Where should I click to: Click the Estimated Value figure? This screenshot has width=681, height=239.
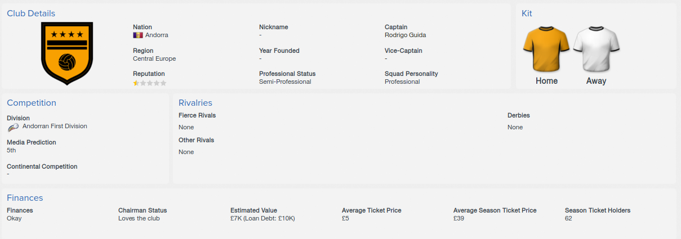tap(262, 218)
